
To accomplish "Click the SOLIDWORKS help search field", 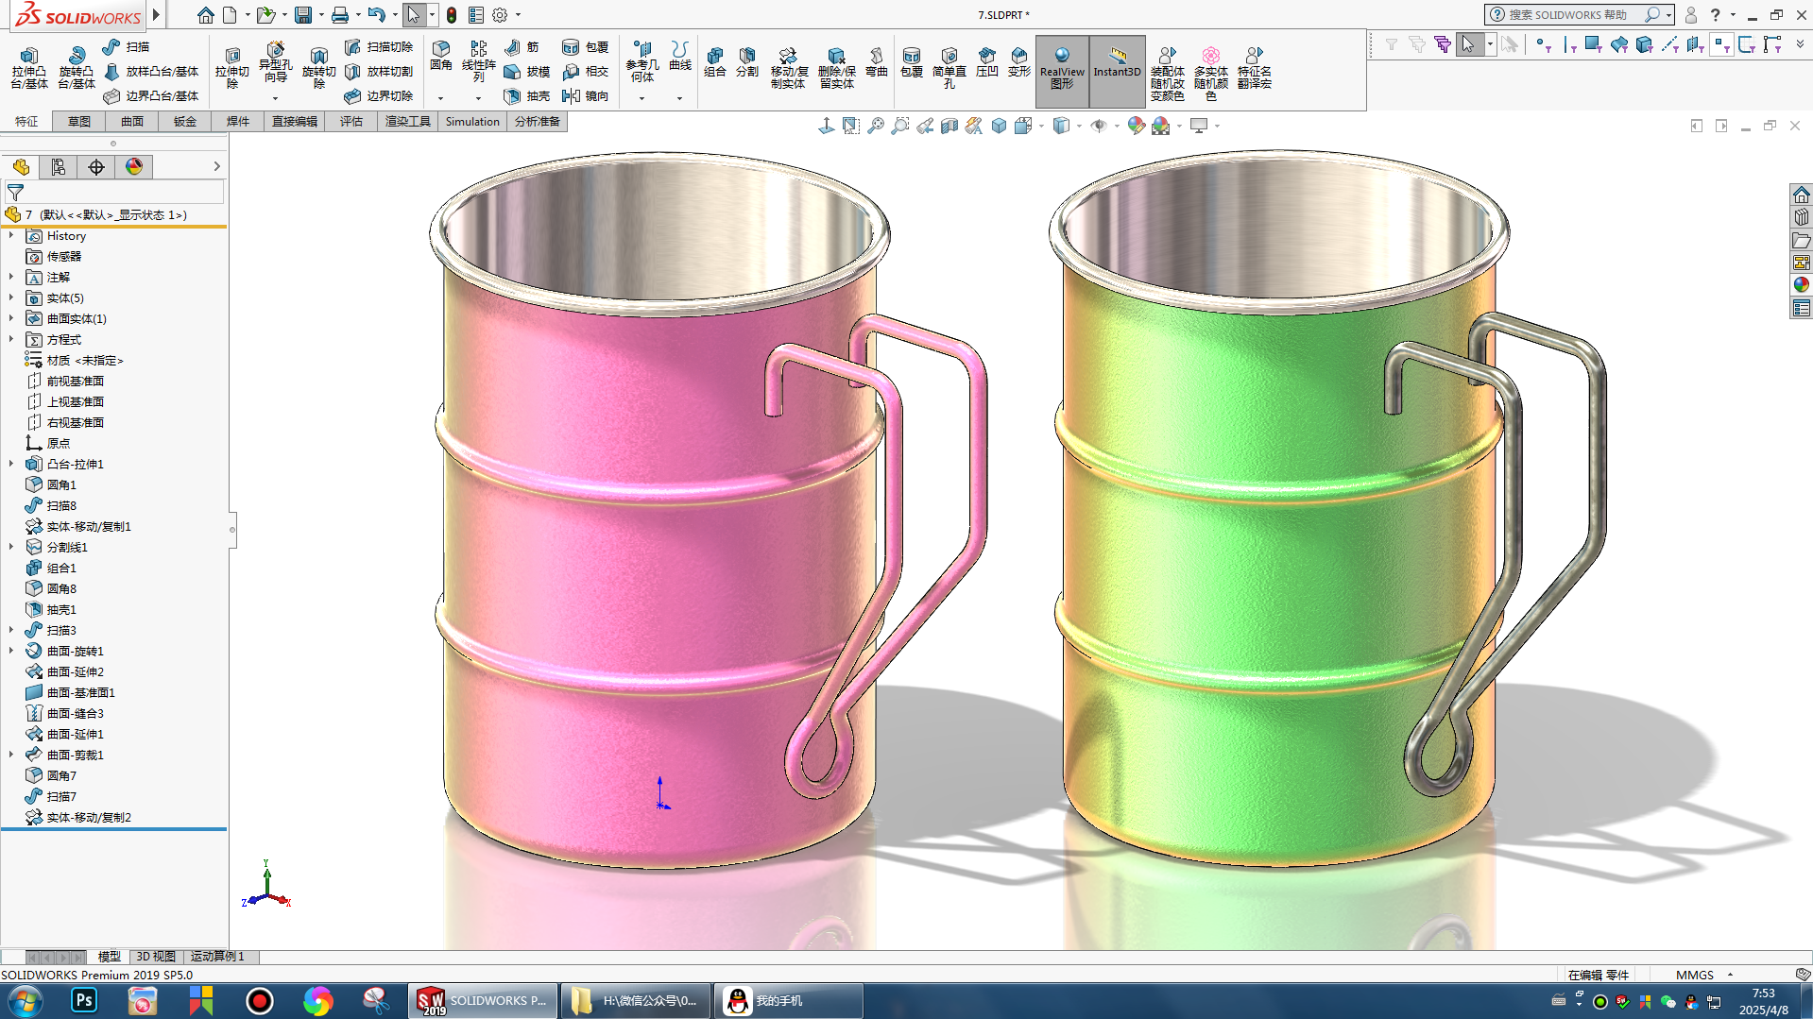I will coord(1568,15).
